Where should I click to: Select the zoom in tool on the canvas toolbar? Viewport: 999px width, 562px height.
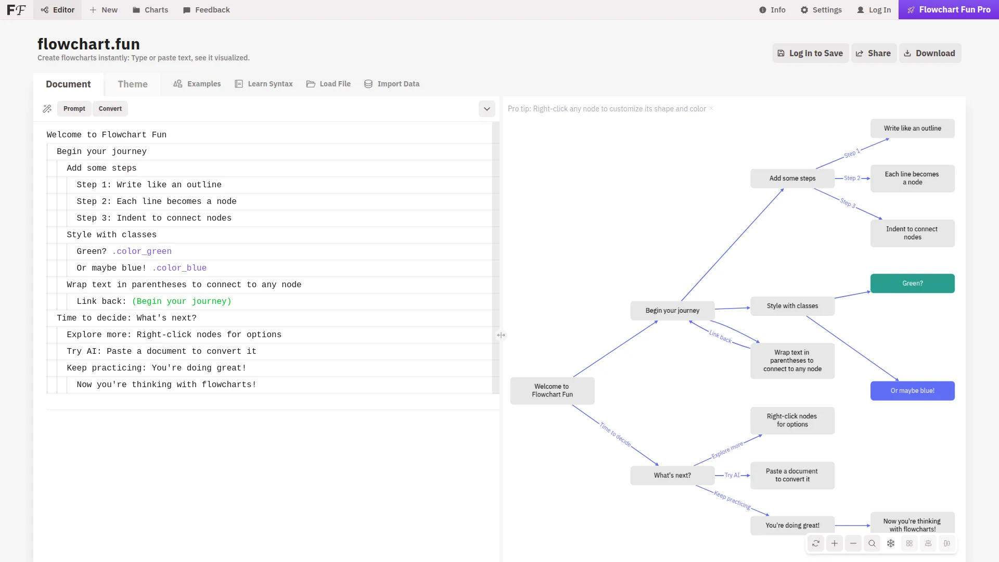835,543
